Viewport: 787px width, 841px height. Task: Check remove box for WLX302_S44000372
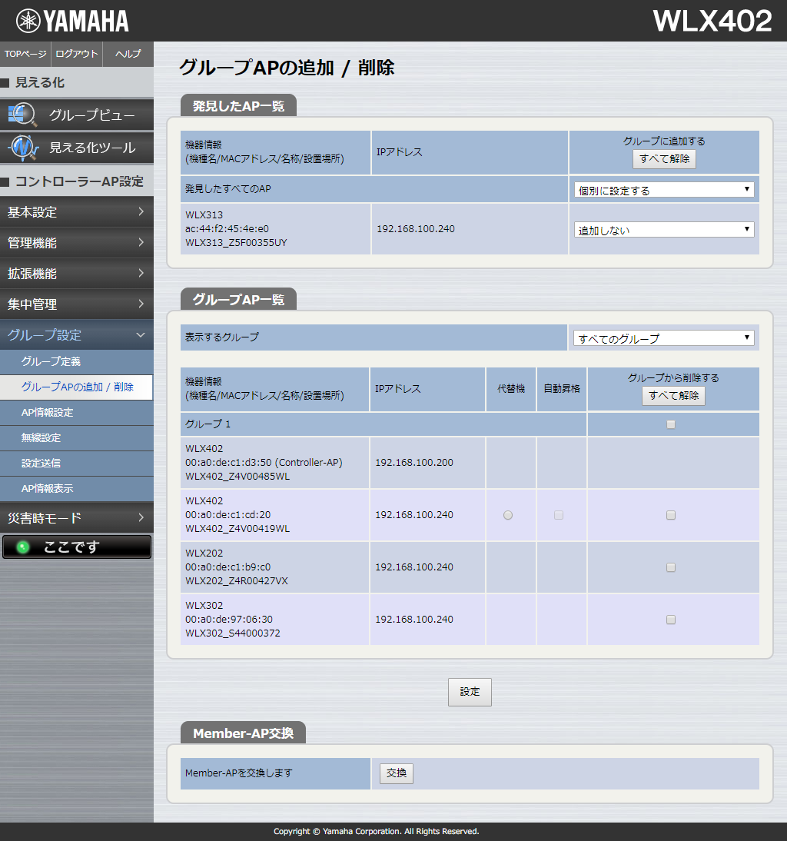[x=671, y=620]
